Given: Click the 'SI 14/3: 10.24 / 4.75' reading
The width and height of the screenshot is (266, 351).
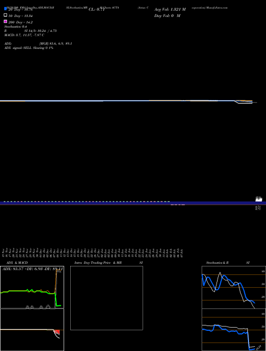Looking at the screenshot, I should pos(40,31).
